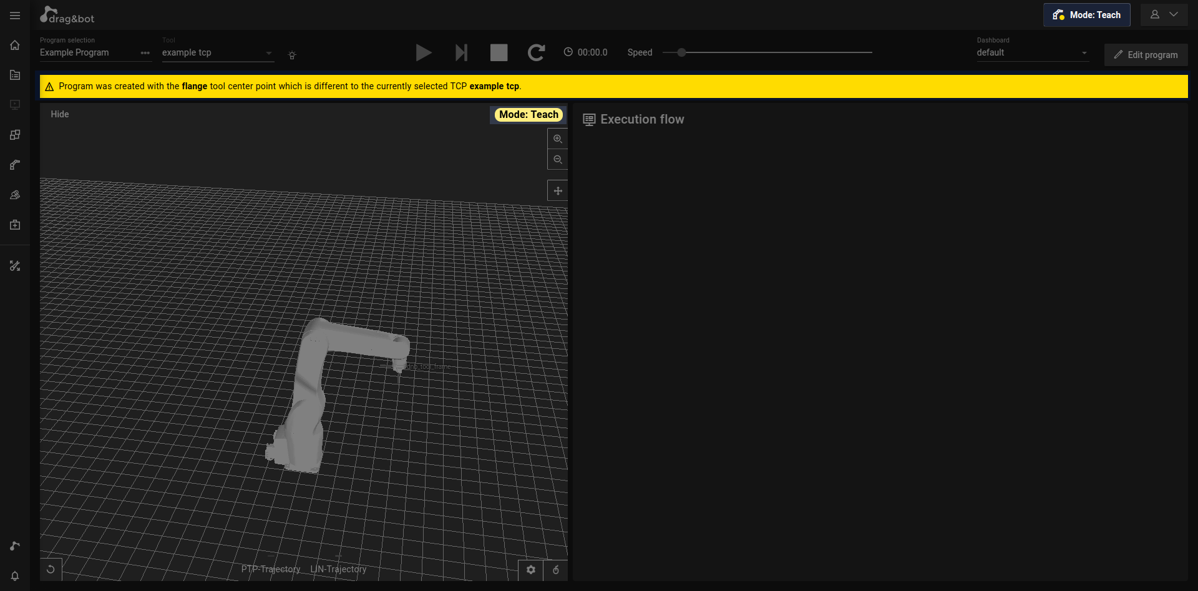Click the viewer touch/rotate mode icon

(556, 570)
